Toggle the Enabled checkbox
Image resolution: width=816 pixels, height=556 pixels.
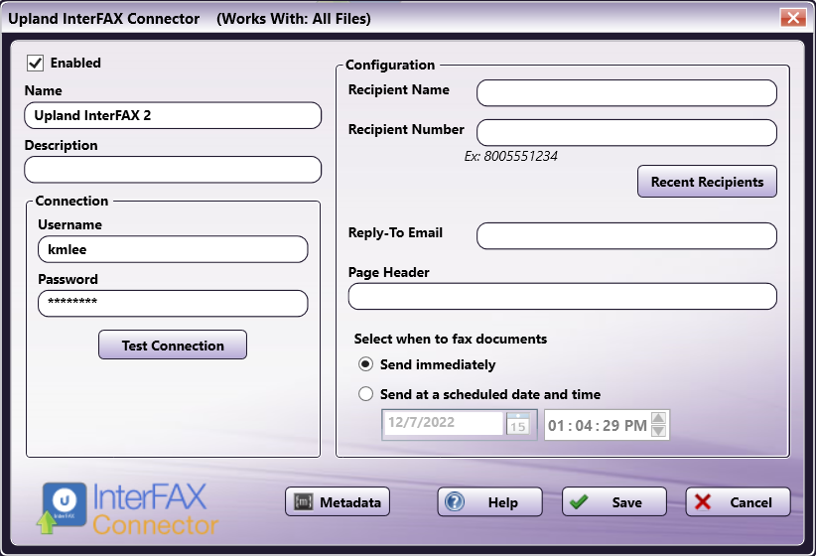tap(36, 63)
